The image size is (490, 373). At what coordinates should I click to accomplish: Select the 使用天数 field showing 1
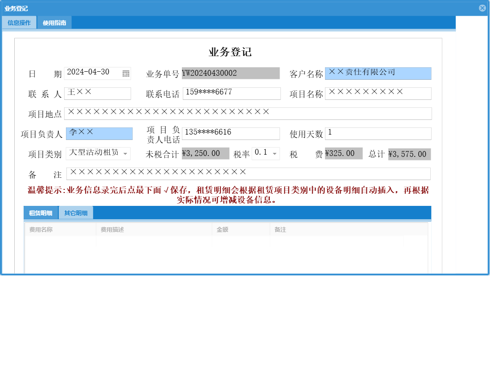pyautogui.click(x=378, y=133)
